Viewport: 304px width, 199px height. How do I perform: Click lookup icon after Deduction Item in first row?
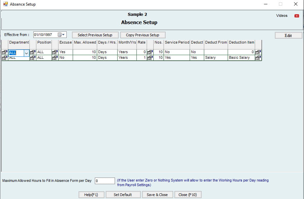(258, 52)
